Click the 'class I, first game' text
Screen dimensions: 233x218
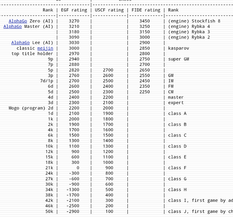coord(193,201)
